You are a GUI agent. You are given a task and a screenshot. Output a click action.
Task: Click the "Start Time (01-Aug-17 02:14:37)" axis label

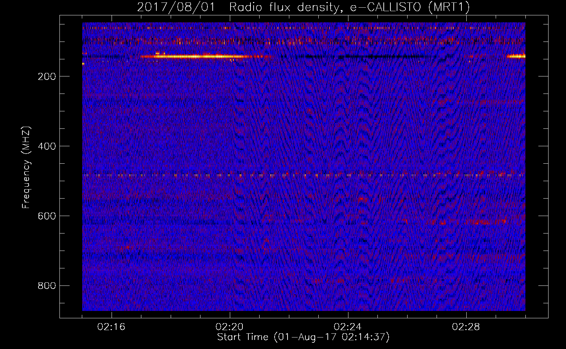303,337
